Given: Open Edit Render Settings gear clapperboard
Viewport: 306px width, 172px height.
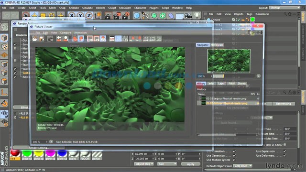Looking at the screenshot, I should [x=126, y=15].
